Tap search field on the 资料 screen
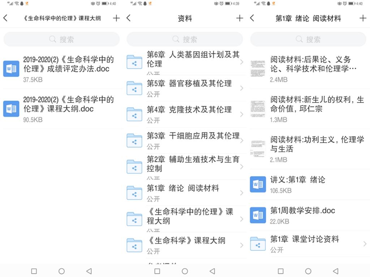The width and height of the screenshot is (370, 277). [185, 39]
